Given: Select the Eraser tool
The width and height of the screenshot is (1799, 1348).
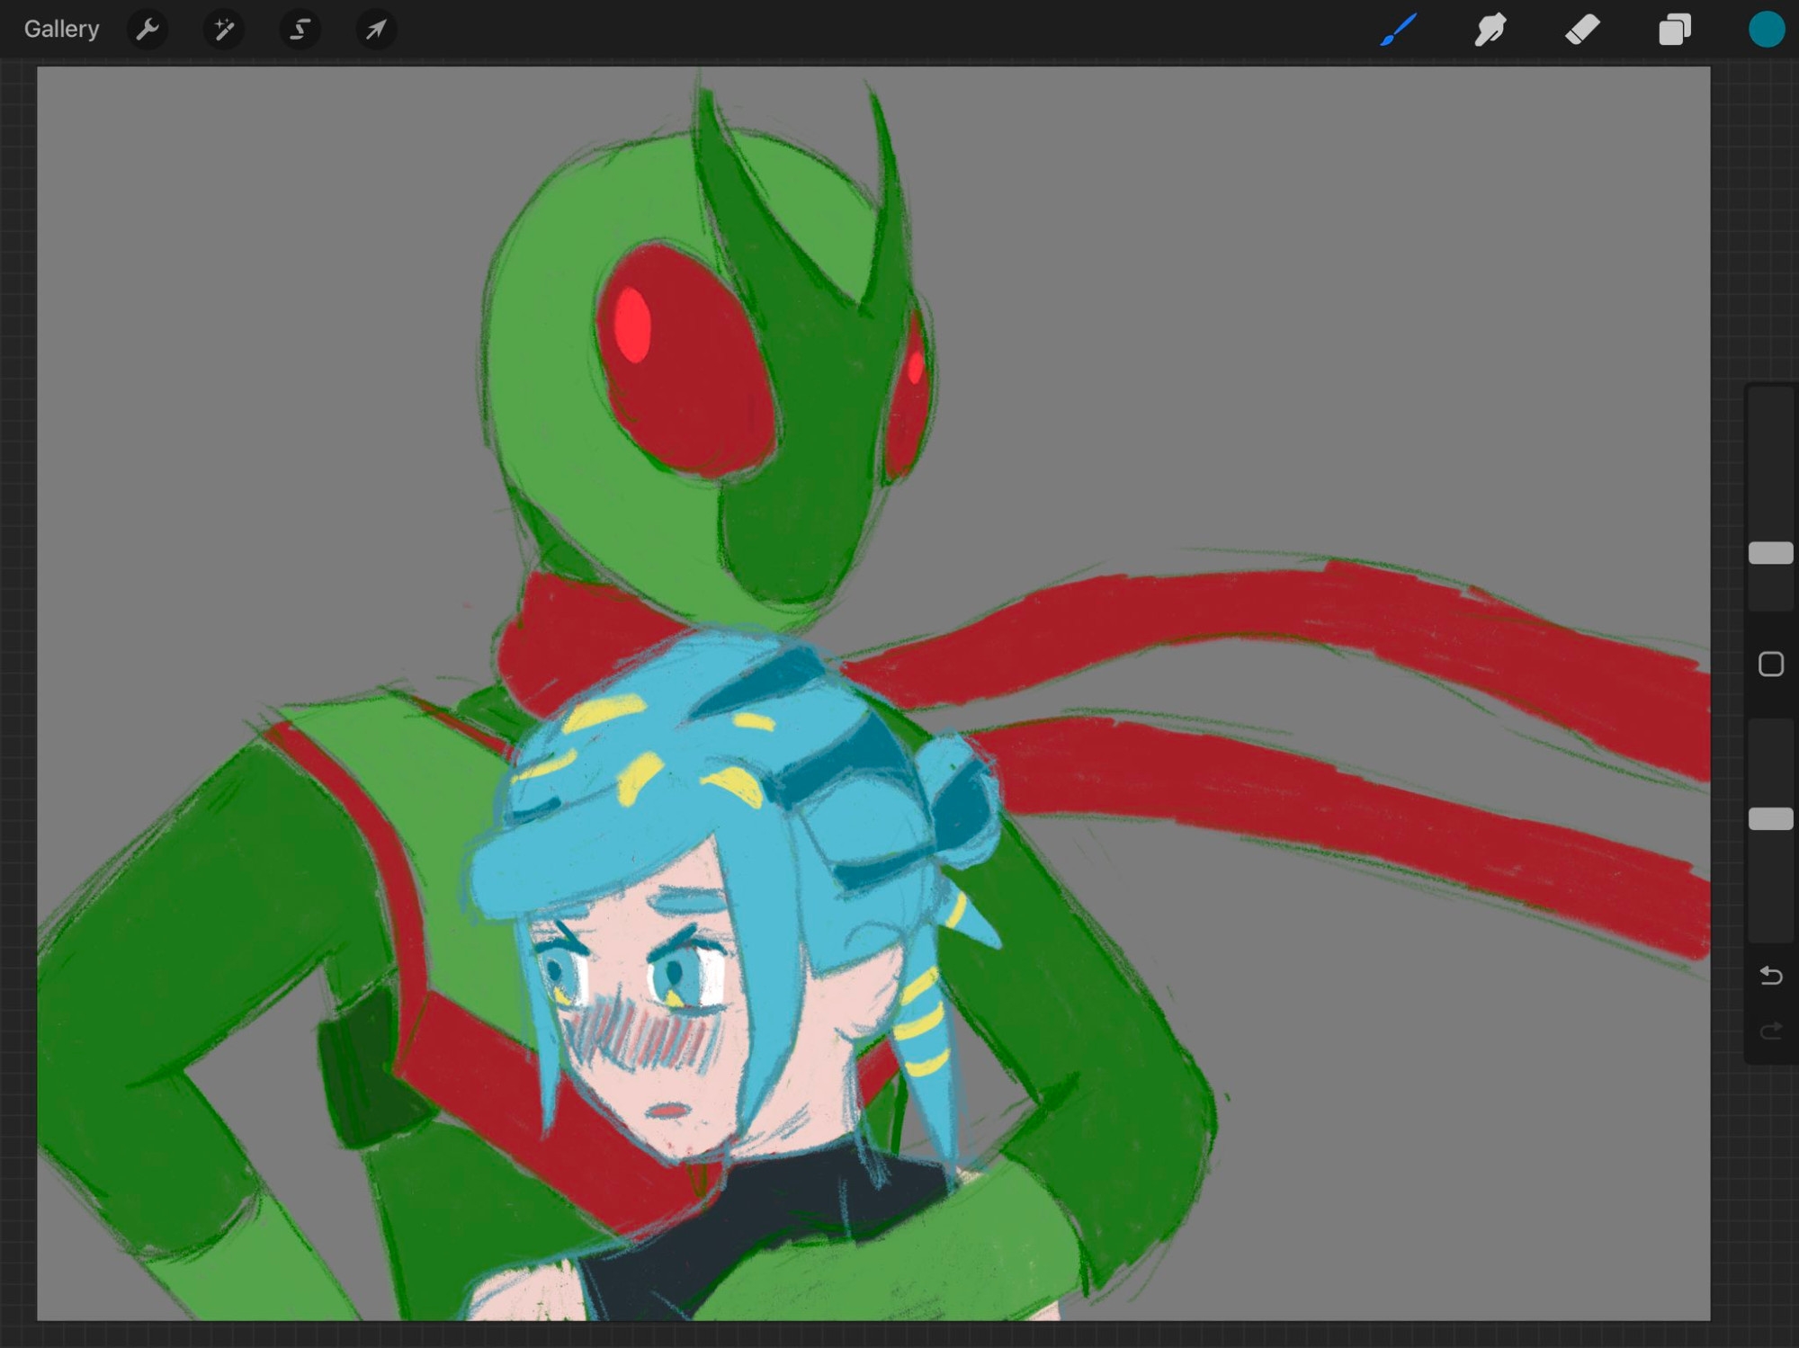Looking at the screenshot, I should point(1582,30).
